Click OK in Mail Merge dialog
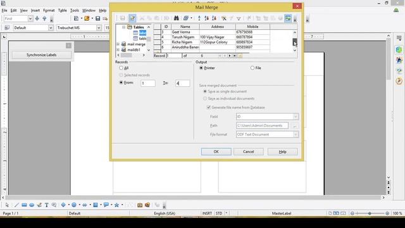This screenshot has height=228, width=405. click(216, 152)
